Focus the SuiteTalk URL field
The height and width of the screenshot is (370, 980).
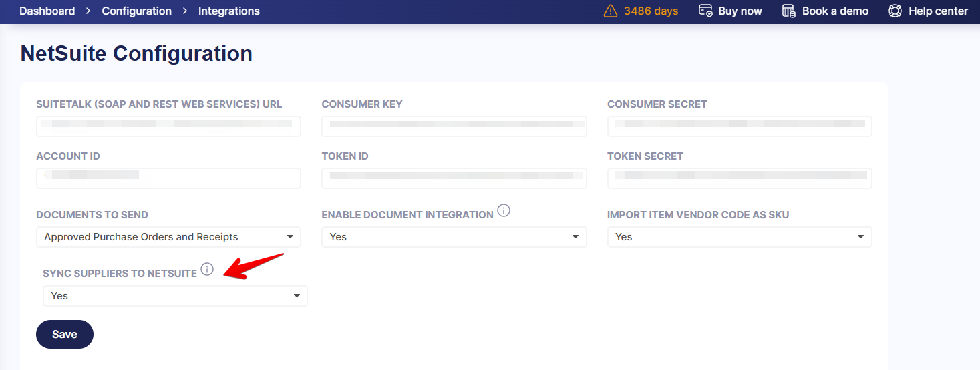168,126
